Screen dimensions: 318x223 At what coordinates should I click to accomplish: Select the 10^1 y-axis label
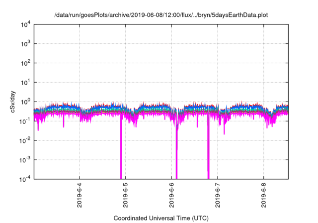coord(25,82)
